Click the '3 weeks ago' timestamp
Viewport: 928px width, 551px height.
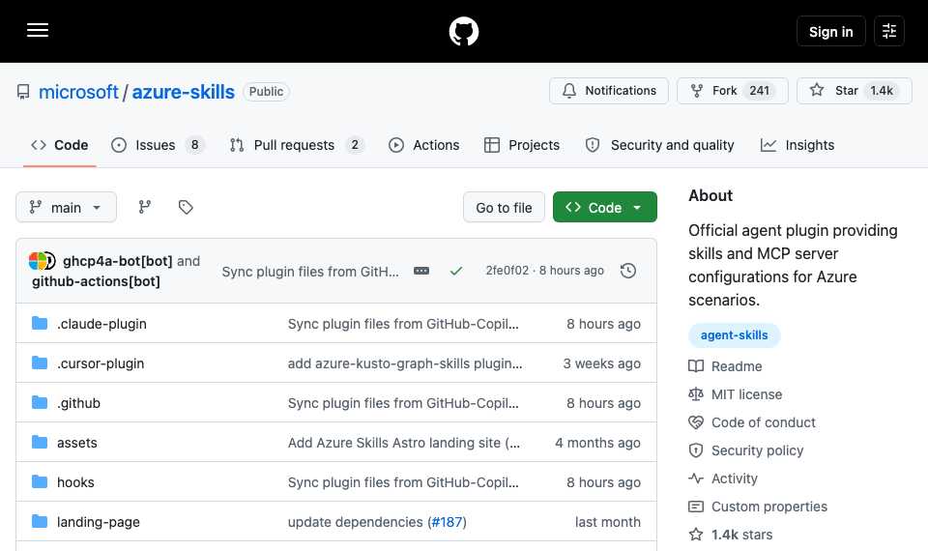click(601, 363)
